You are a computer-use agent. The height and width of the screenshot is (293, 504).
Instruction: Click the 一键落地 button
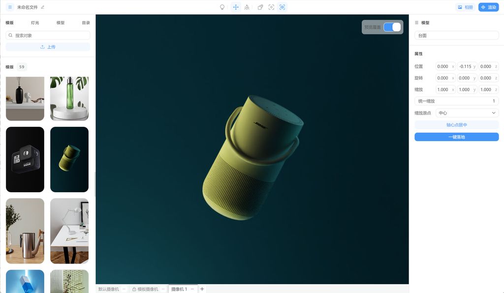(x=456, y=137)
